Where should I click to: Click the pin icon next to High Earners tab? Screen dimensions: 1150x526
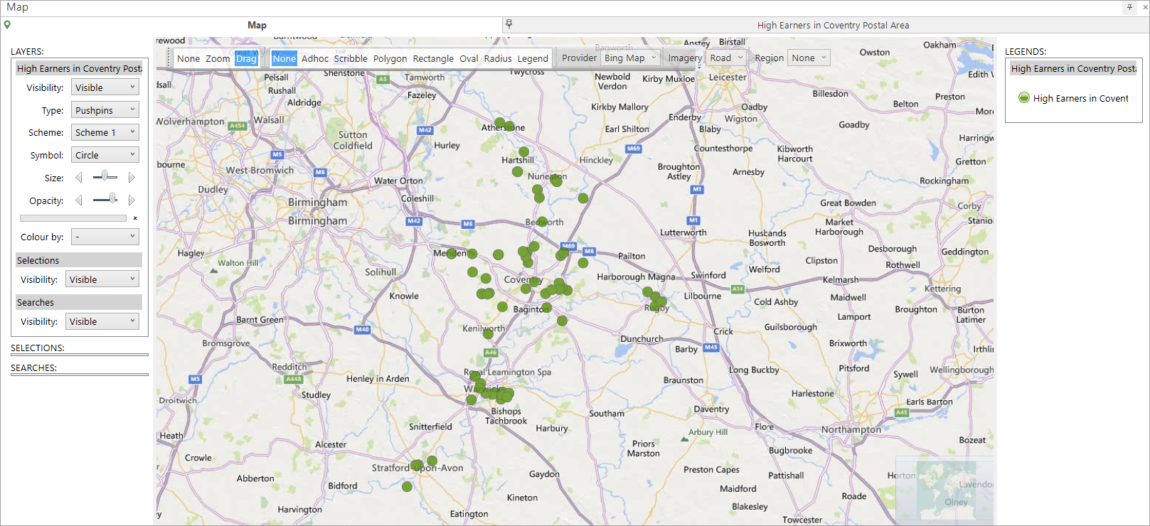[509, 24]
